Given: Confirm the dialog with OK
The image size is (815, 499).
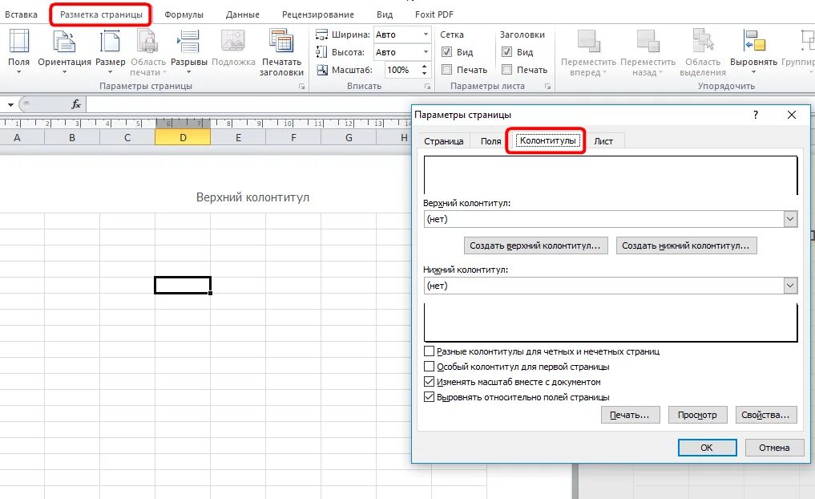Looking at the screenshot, I should (x=707, y=448).
